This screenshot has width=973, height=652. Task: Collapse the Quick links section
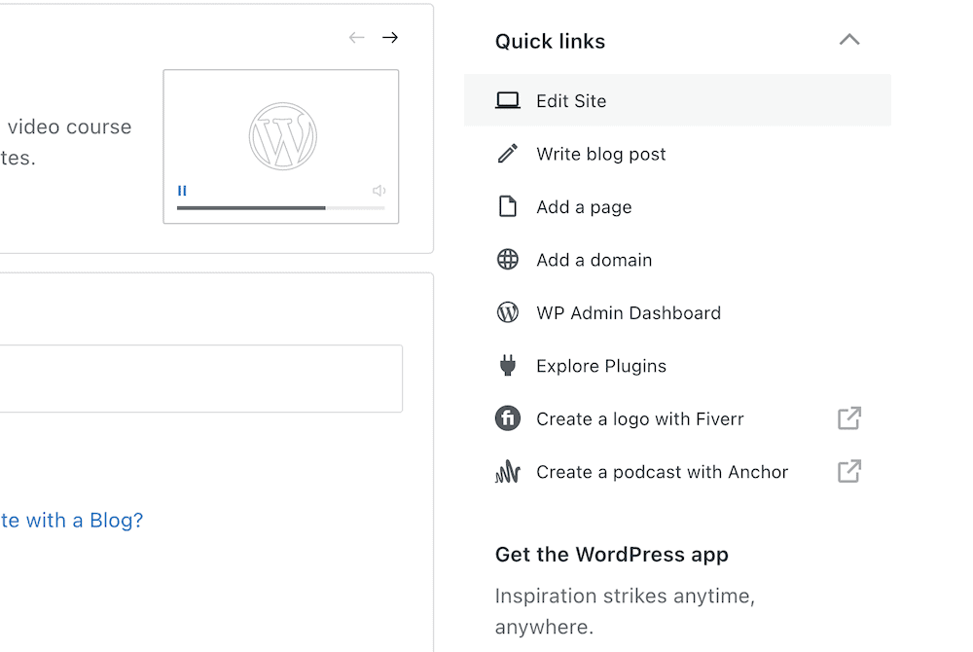(x=849, y=40)
